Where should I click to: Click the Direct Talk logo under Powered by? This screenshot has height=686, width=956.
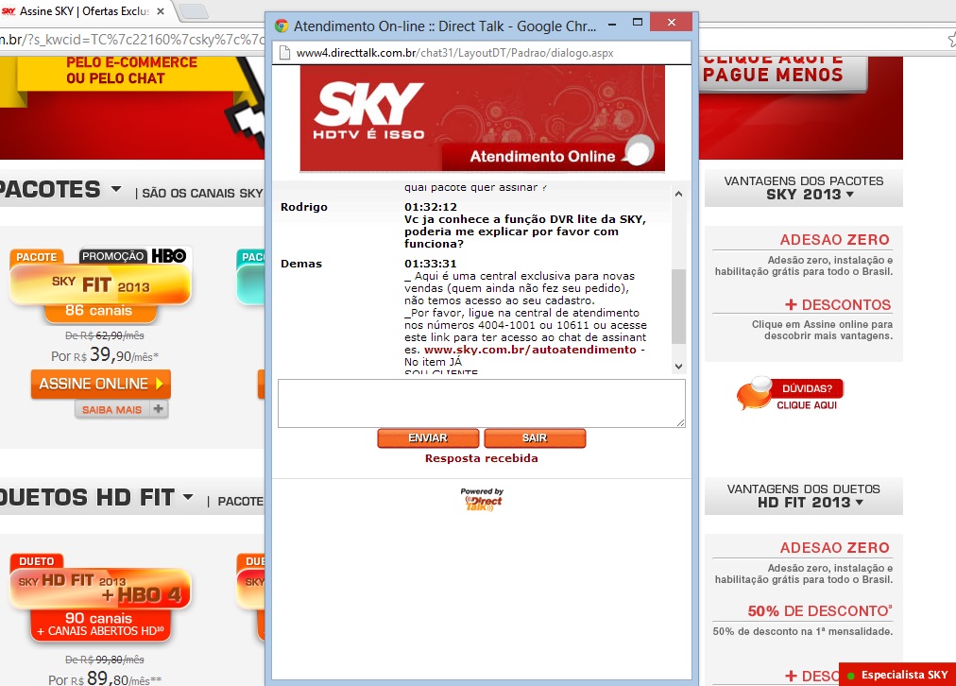click(x=483, y=503)
